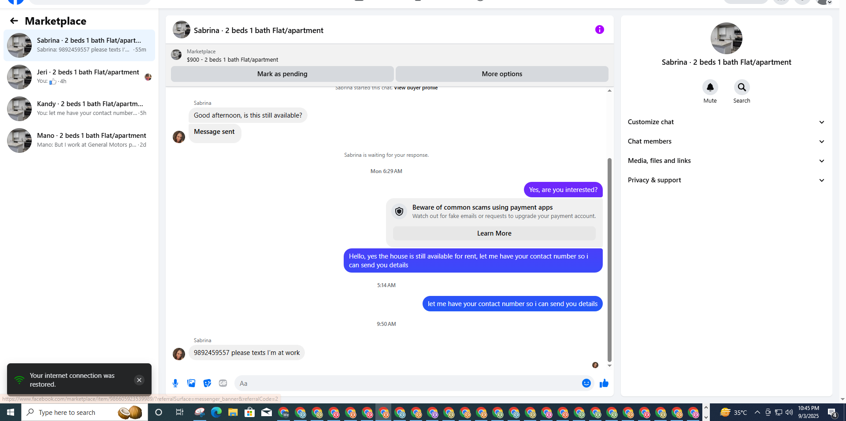The height and width of the screenshot is (421, 846).
Task: Open Kandy's conversation in the chat list
Action: coord(79,109)
